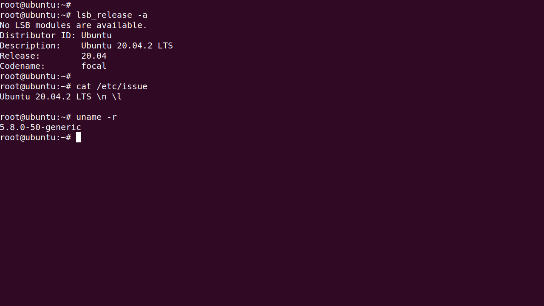This screenshot has width=544, height=306.
Task: Click the release value "20.04"
Action: point(94,56)
